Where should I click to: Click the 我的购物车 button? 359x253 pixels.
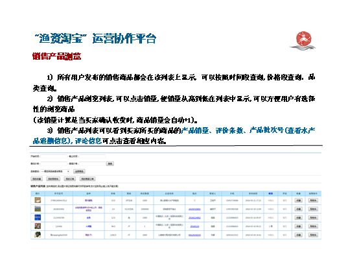coord(53,179)
